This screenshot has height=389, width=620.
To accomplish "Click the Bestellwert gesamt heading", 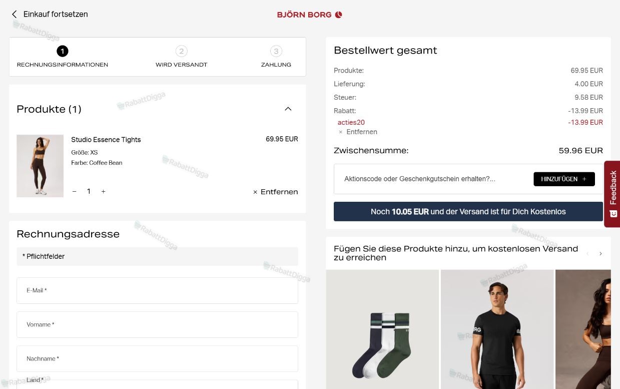I will pyautogui.click(x=385, y=51).
